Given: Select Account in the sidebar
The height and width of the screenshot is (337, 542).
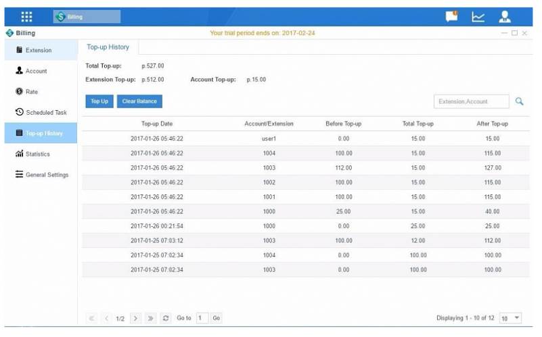Looking at the screenshot, I should 37,71.
